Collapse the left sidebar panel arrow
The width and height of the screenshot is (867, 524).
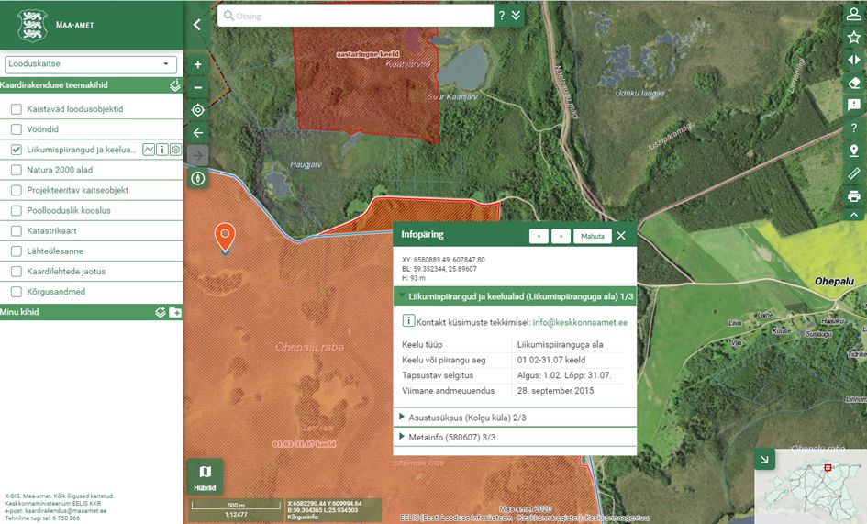[197, 25]
